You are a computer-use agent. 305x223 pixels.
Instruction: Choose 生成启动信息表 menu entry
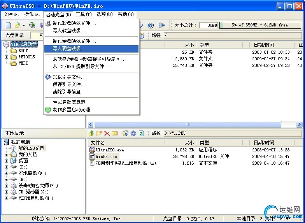(91, 102)
